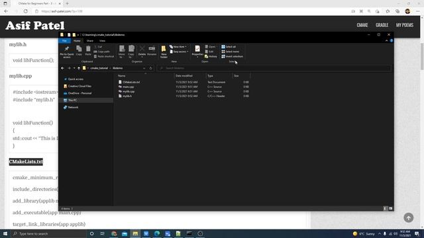
Task: Select the mylib.h file
Action: point(127,96)
